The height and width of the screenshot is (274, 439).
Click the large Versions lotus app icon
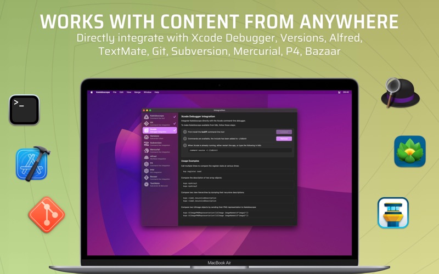click(x=410, y=151)
